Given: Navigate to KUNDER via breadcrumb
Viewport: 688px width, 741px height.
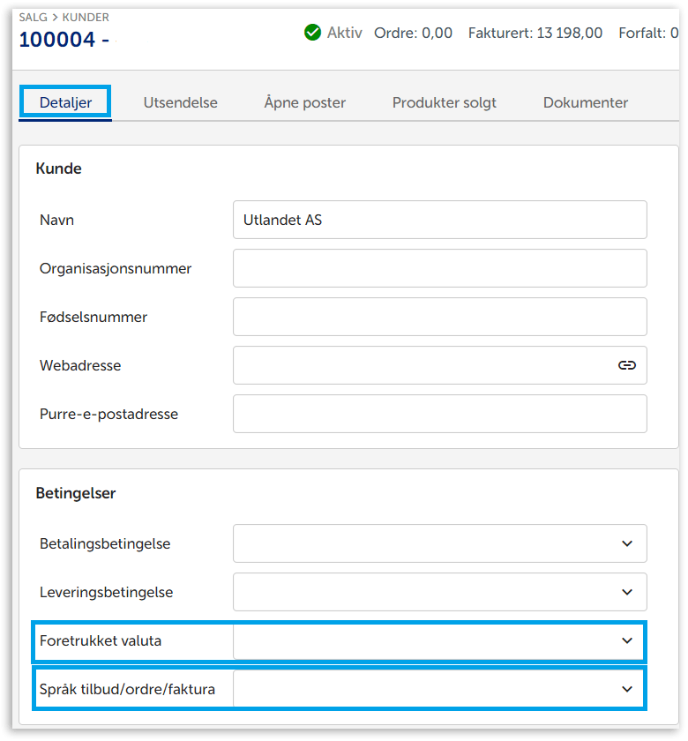Looking at the screenshot, I should coord(86,18).
